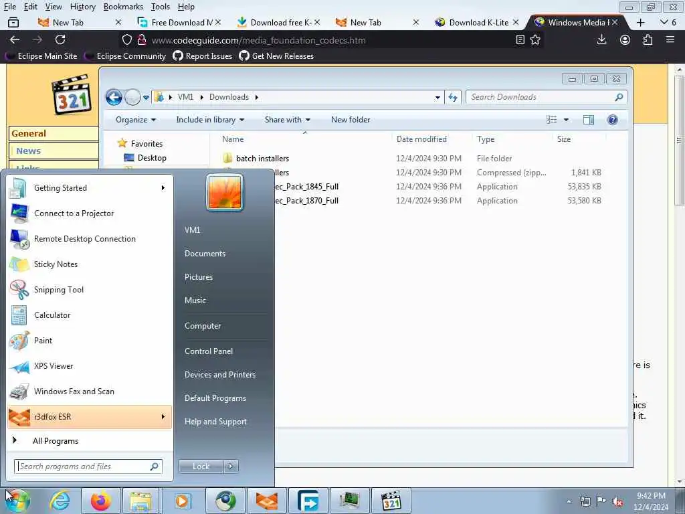
Task: Launch Sticky Notes from Start menu
Action: (x=90, y=264)
